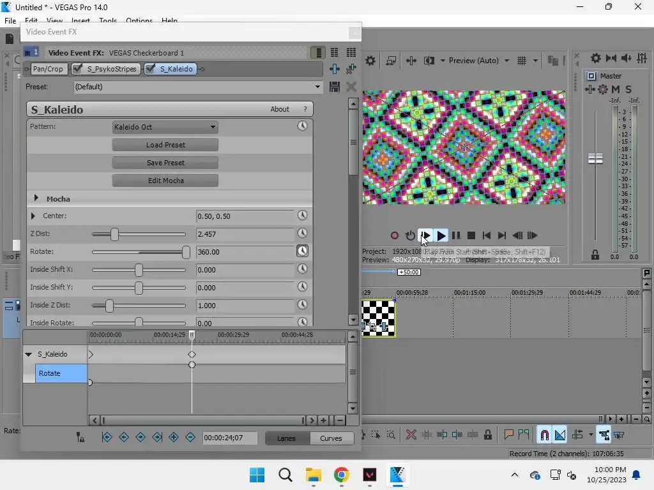Open S_Kaleido help question mark
This screenshot has width=654, height=490.
pos(305,109)
